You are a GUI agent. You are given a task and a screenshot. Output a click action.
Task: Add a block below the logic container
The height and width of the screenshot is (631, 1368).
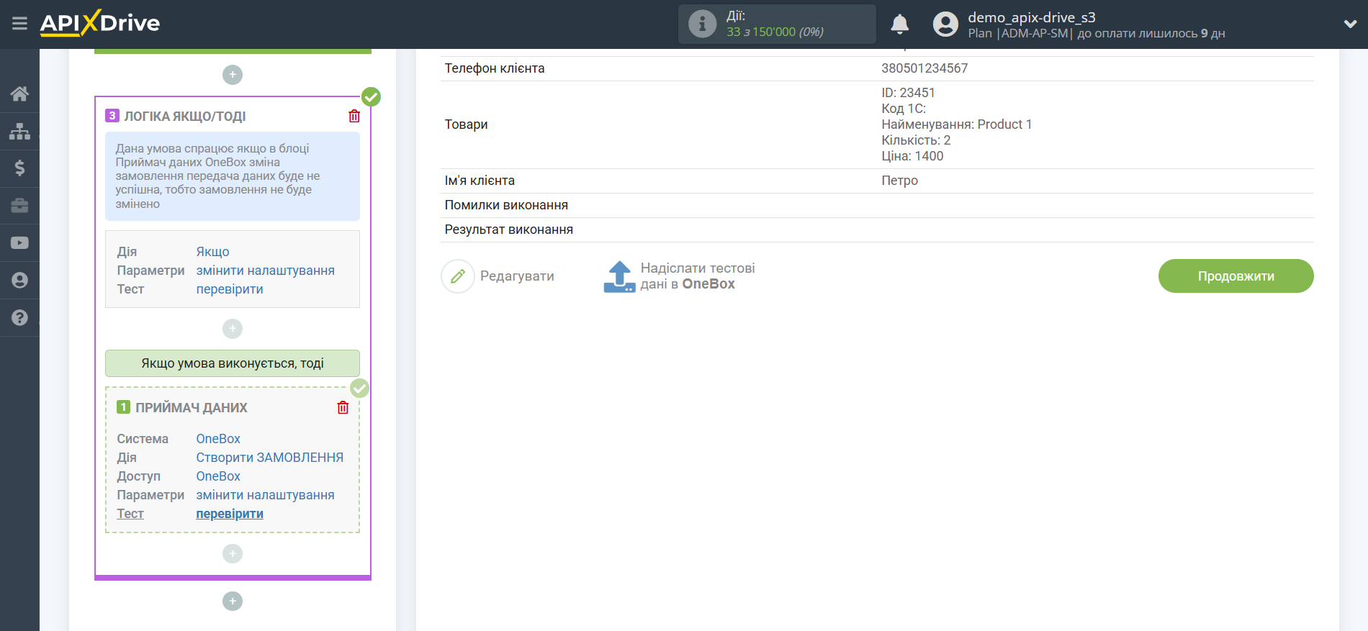pyautogui.click(x=233, y=601)
